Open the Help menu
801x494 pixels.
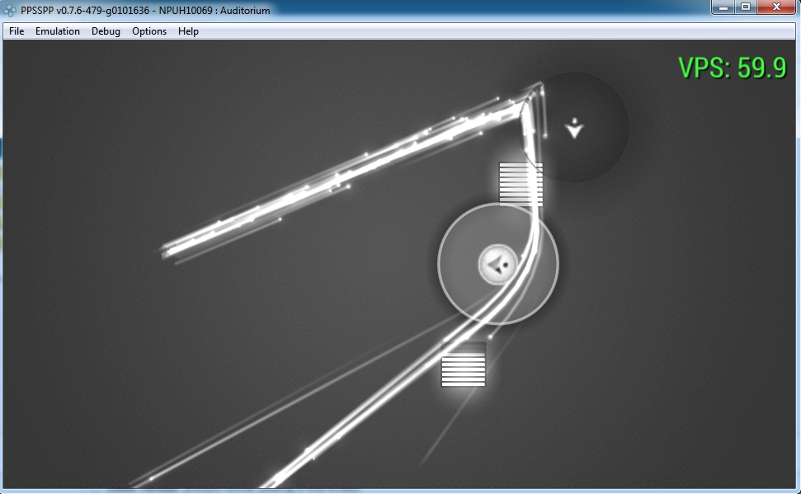(188, 31)
